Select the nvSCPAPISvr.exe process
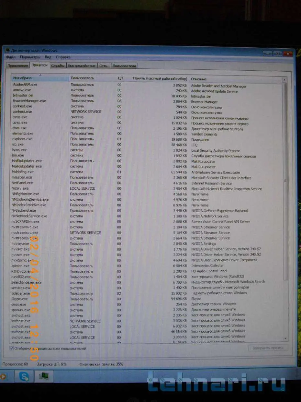Screen dimensions: 301x402 pos(147,221)
